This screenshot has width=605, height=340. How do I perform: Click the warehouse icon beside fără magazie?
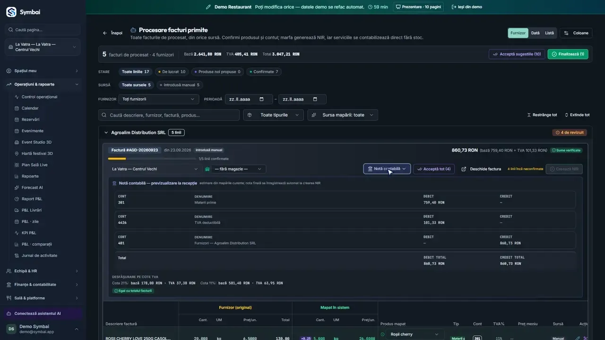click(x=207, y=169)
